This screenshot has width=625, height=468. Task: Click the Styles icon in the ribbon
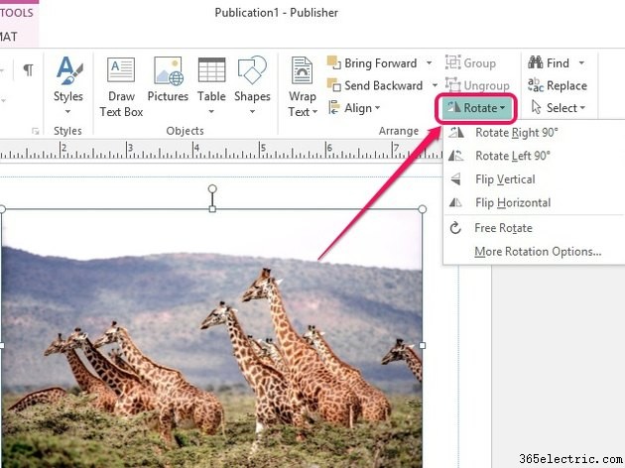pyautogui.click(x=68, y=71)
